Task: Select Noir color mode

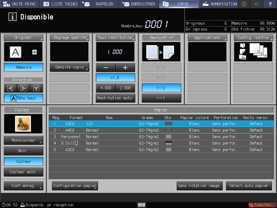Action: click(24, 151)
